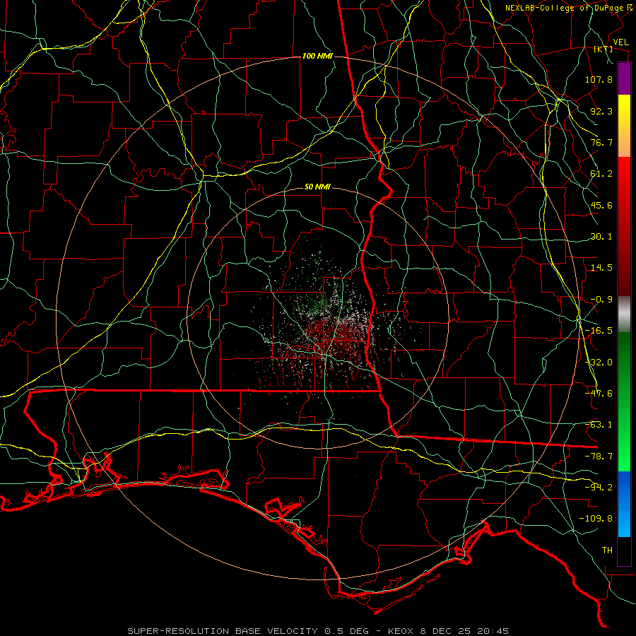Click the -32.0 velocity scale value
The width and height of the screenshot is (636, 636).
(x=599, y=363)
